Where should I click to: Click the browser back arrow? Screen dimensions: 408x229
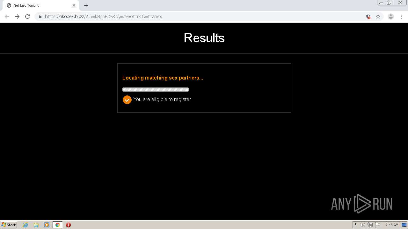tap(7, 17)
